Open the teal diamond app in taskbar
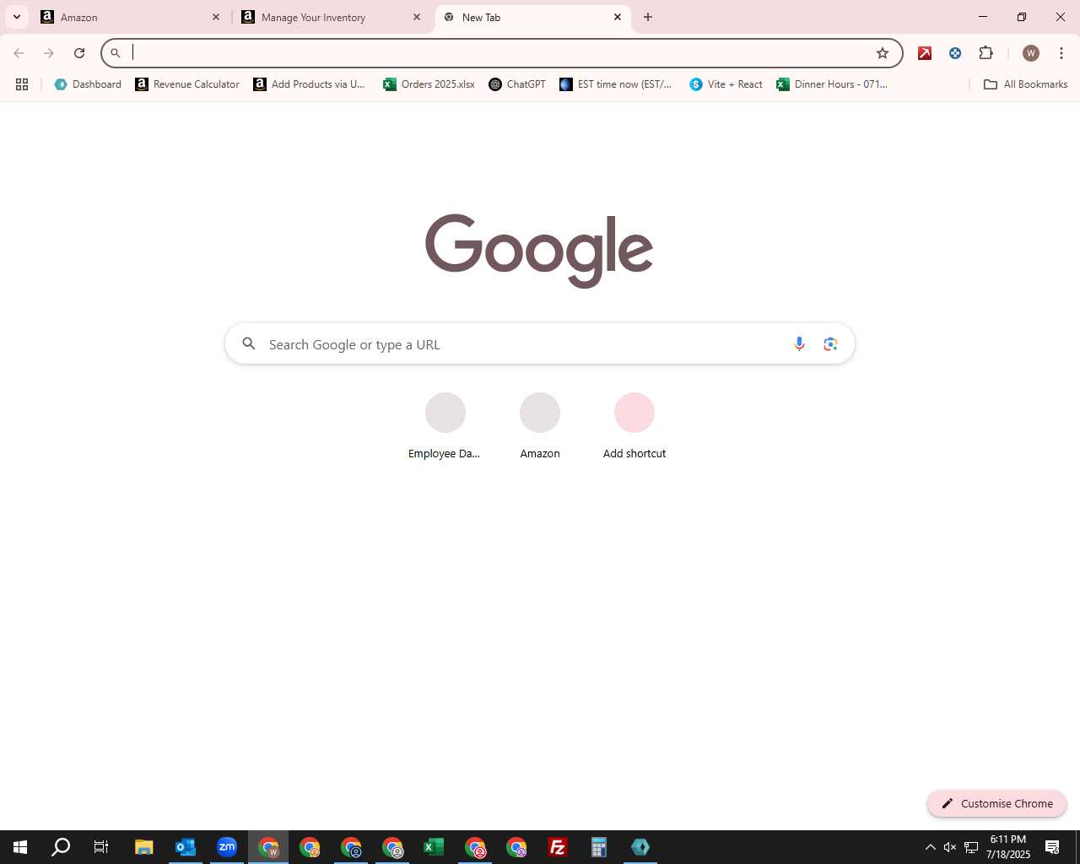The height and width of the screenshot is (864, 1080). pos(640,847)
